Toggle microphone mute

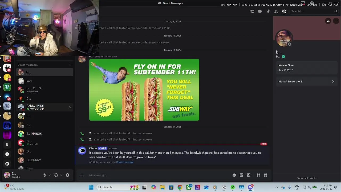[45, 175]
